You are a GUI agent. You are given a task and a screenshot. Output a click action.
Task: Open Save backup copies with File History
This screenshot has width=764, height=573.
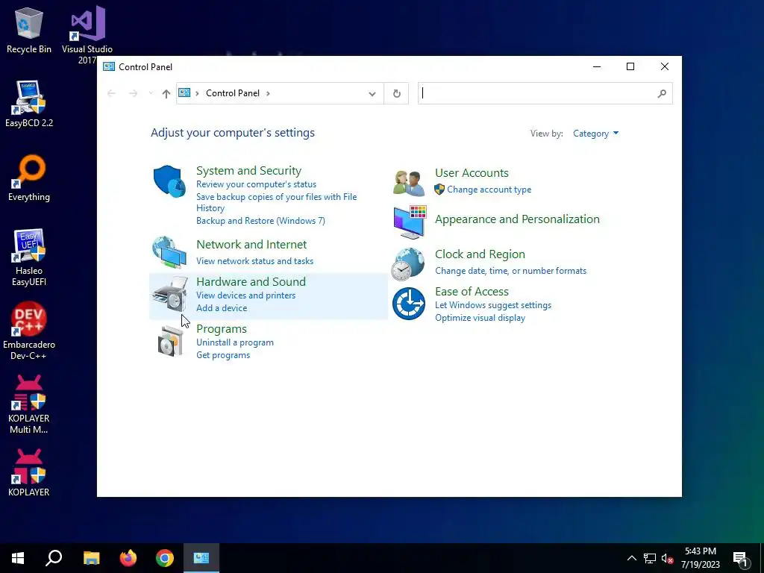pos(276,202)
